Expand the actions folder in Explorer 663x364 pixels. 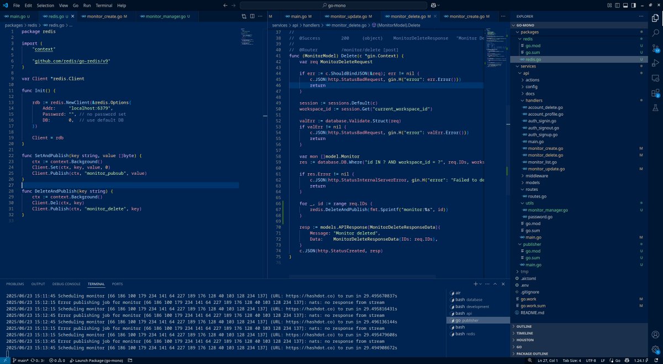click(x=579, y=80)
